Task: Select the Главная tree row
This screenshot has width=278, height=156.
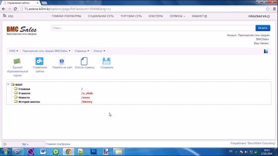Action: coord(24,89)
